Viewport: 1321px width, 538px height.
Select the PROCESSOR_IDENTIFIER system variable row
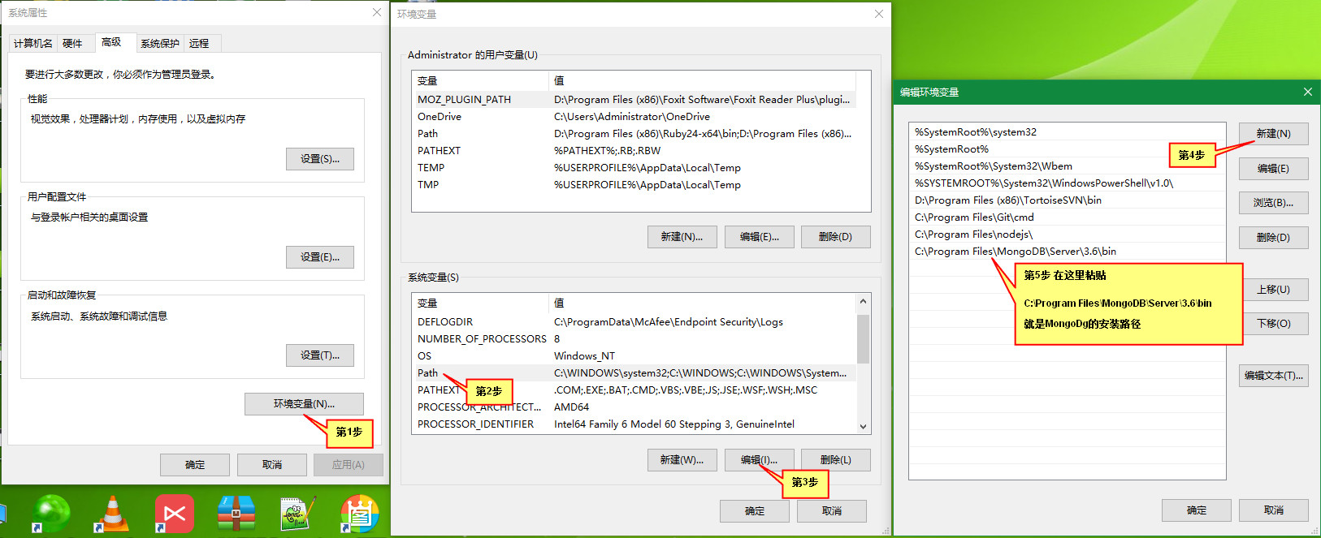635,424
